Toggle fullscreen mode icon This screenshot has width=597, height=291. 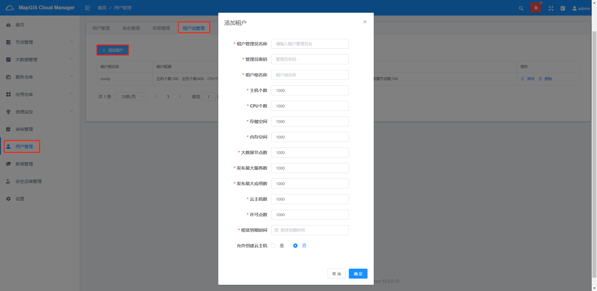[x=551, y=8]
